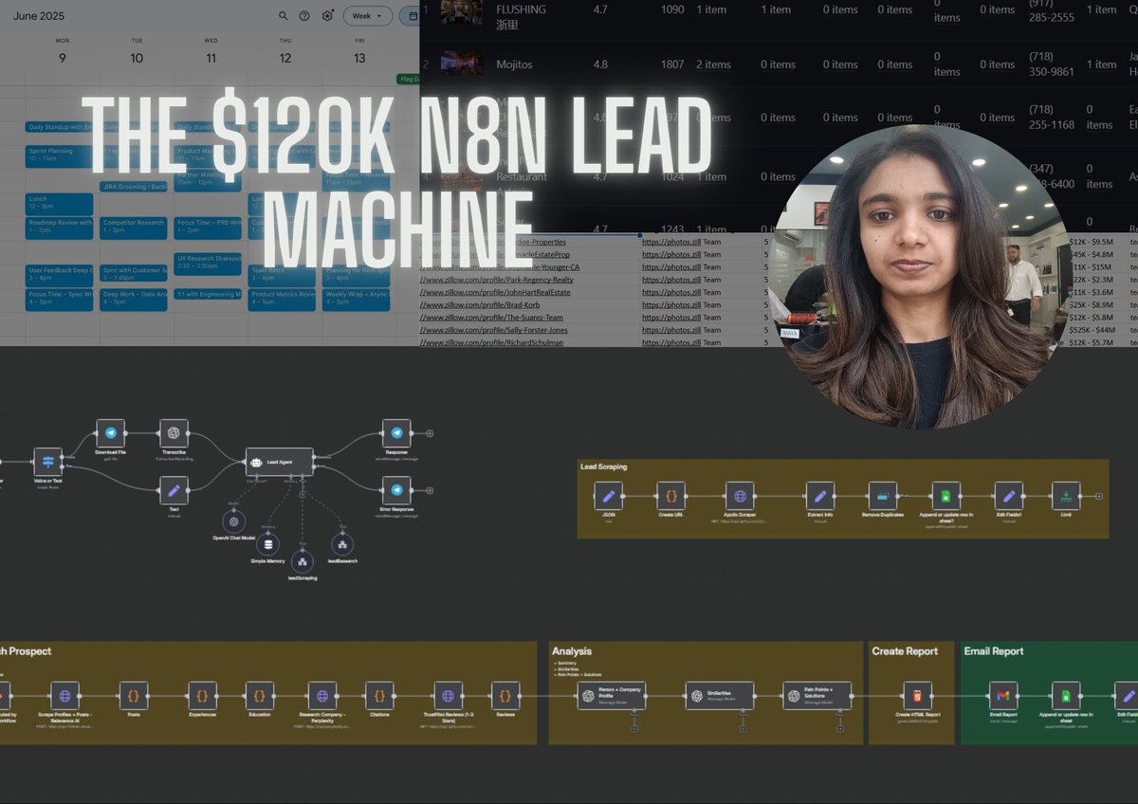Open TrustPilot Reviews HTTP node
Image resolution: width=1138 pixels, height=804 pixels.
click(449, 695)
